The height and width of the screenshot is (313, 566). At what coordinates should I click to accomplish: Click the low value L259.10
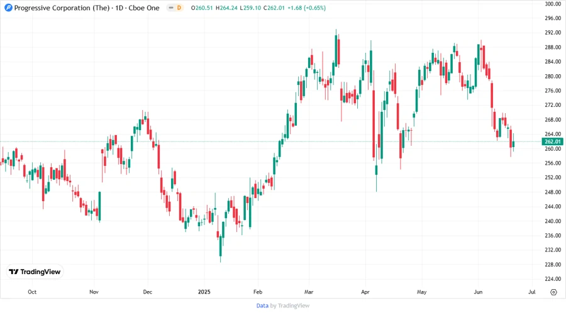coord(250,8)
